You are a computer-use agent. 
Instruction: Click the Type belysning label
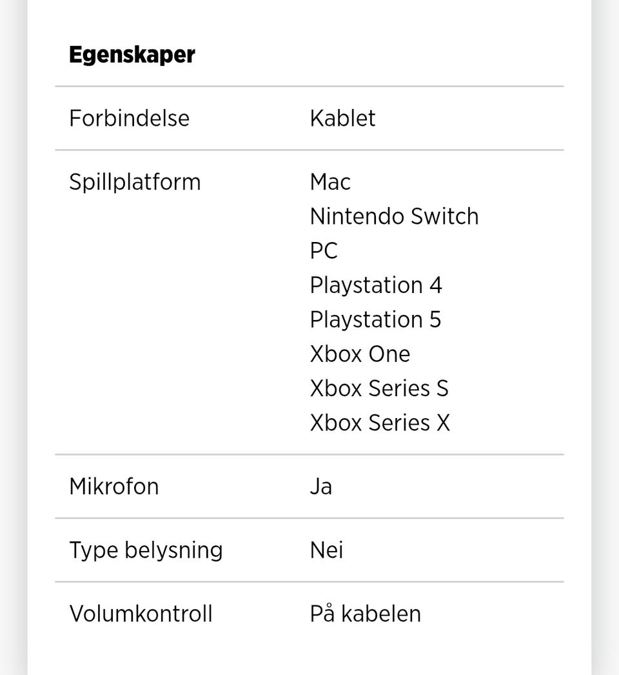(x=146, y=550)
